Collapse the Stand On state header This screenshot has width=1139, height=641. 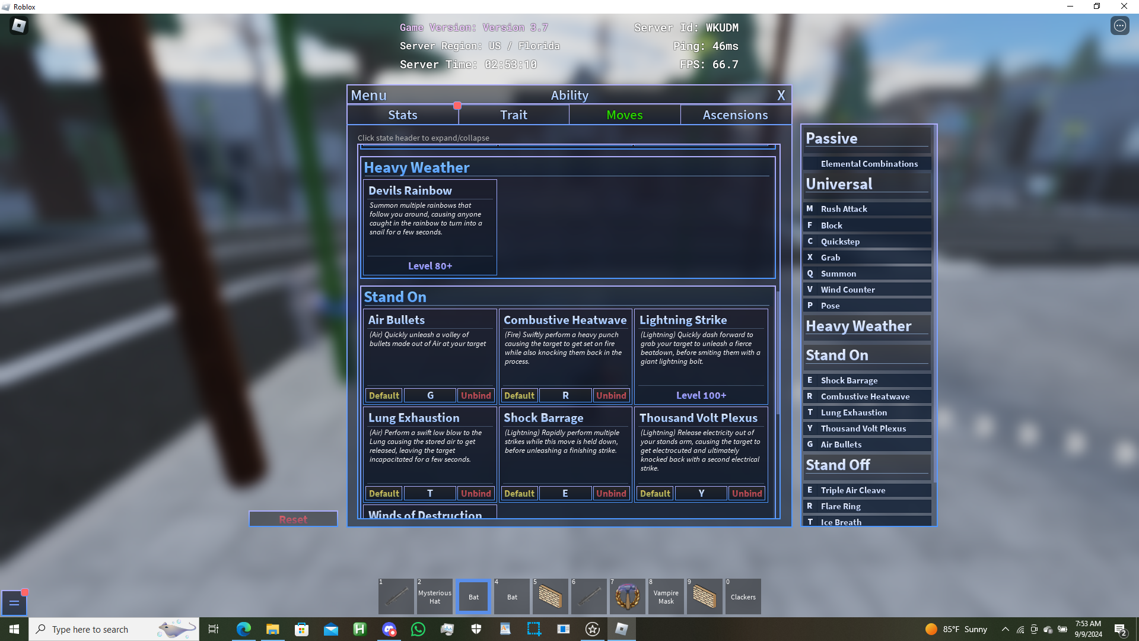coord(395,297)
